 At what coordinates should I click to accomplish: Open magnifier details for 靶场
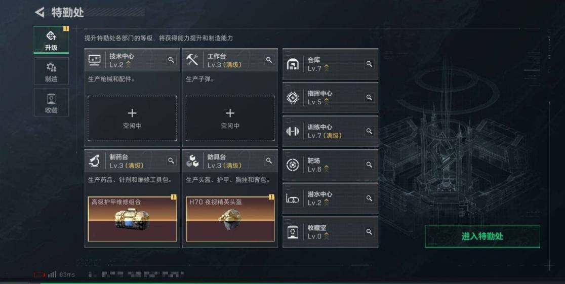click(369, 165)
